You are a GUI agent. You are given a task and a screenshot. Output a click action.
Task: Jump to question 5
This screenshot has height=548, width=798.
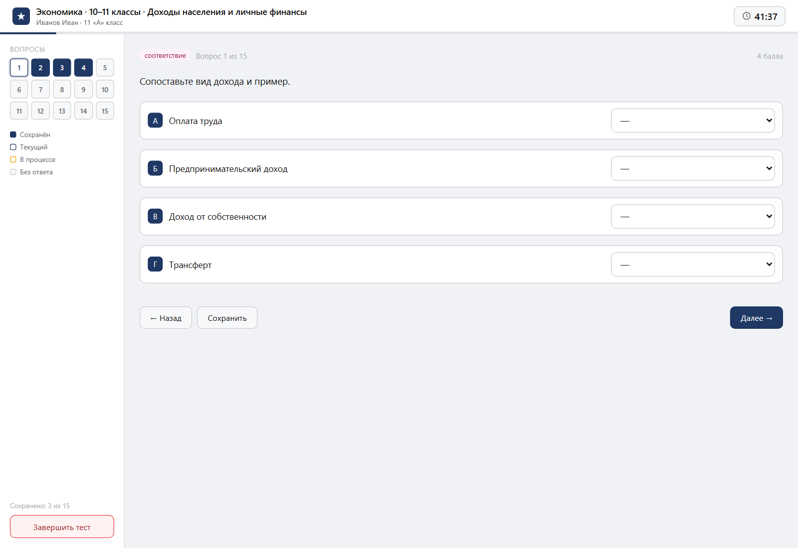[x=105, y=68]
